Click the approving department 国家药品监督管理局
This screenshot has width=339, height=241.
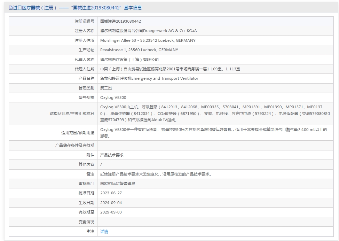(117, 183)
